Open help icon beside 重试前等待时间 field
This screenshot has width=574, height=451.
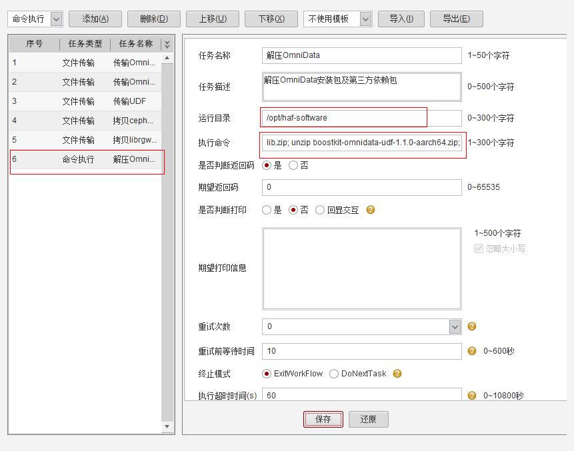click(x=472, y=351)
